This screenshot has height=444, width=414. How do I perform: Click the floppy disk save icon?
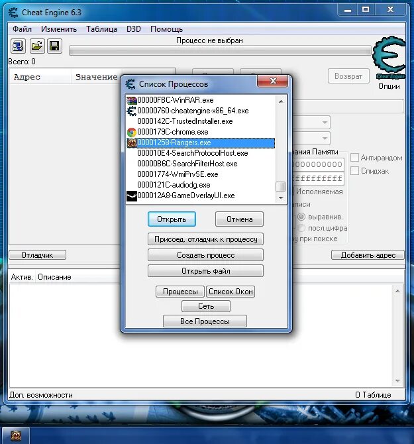[x=54, y=46]
